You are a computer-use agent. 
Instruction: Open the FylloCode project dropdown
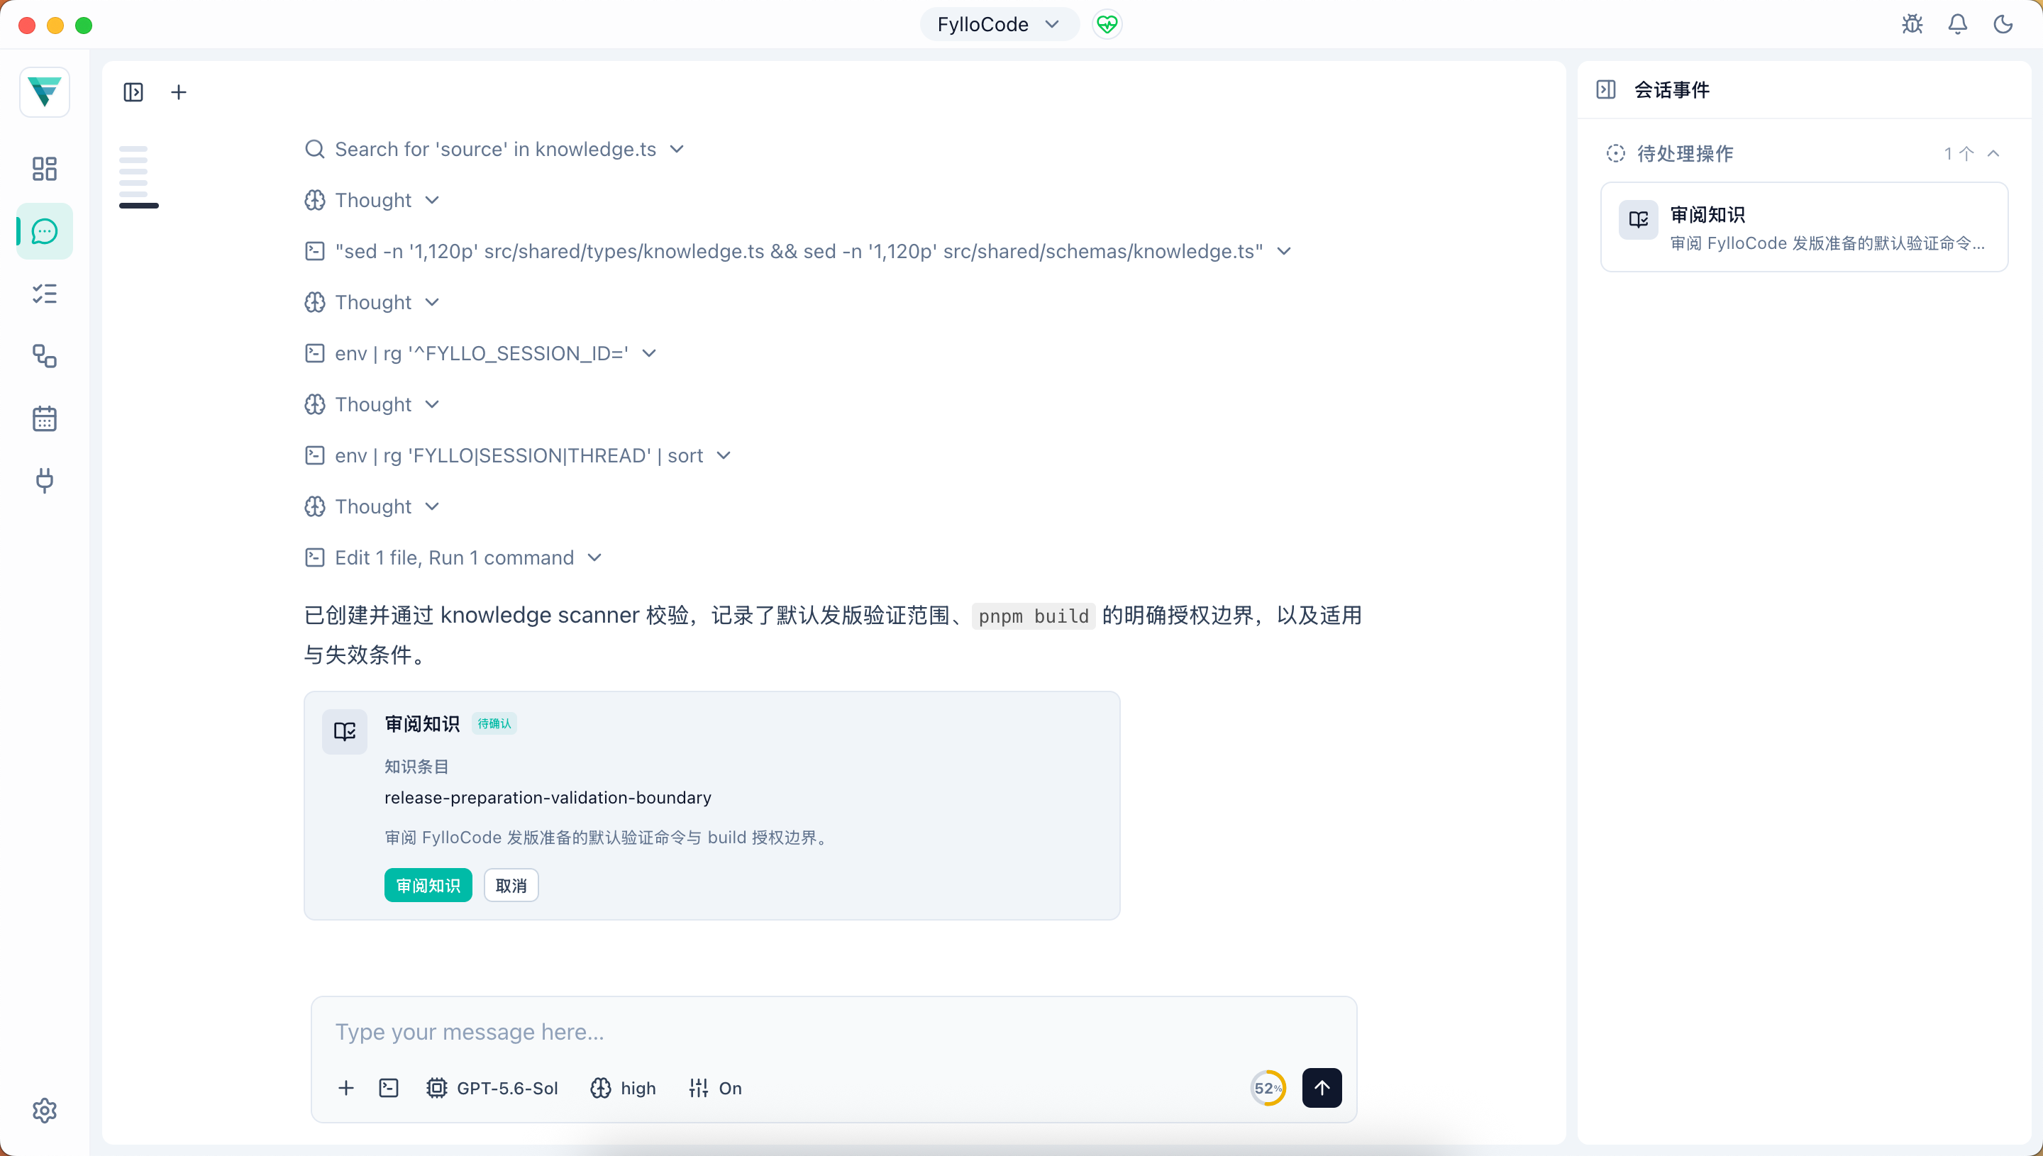click(999, 25)
